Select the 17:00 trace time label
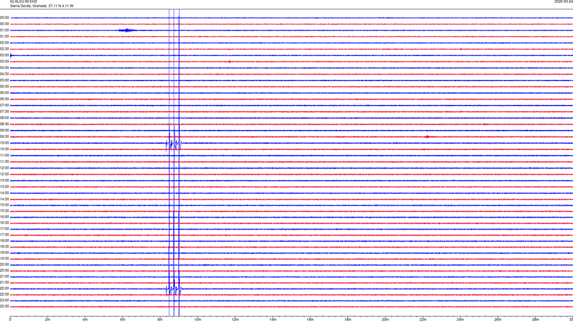The height and width of the screenshot is (322, 573). 4,229
